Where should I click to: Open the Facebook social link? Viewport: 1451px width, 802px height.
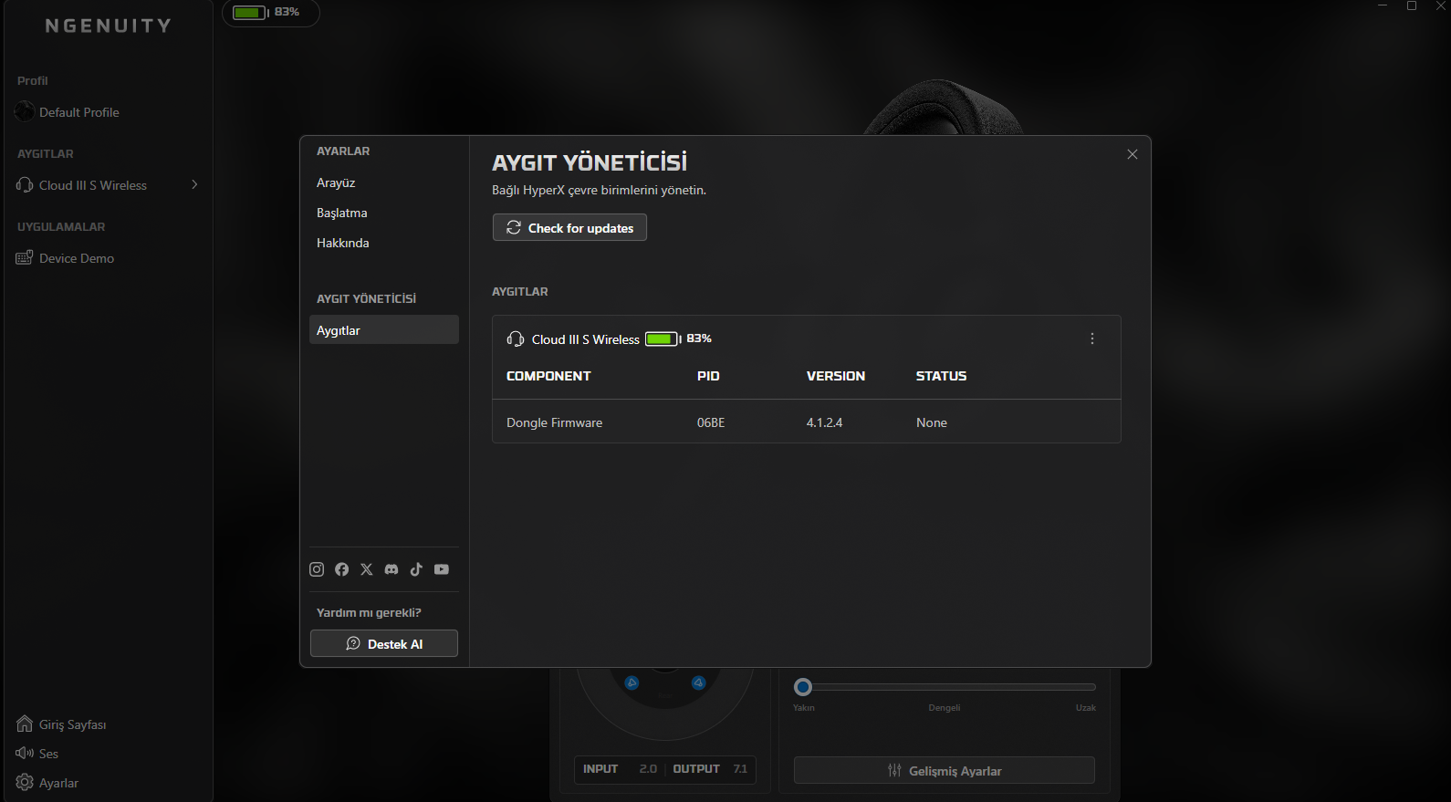point(341,569)
